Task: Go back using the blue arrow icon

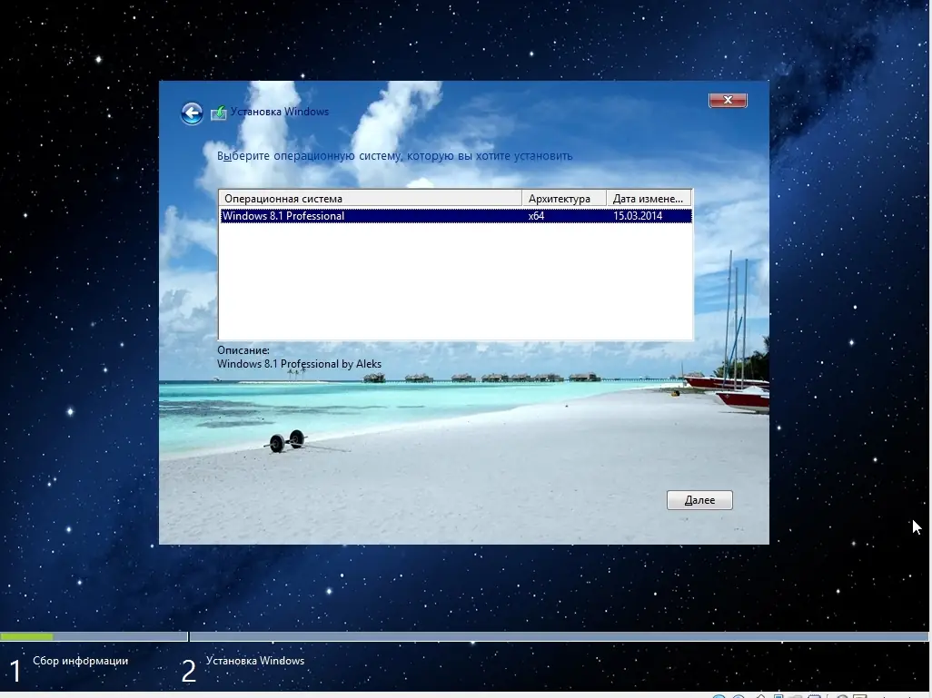Action: [192, 113]
